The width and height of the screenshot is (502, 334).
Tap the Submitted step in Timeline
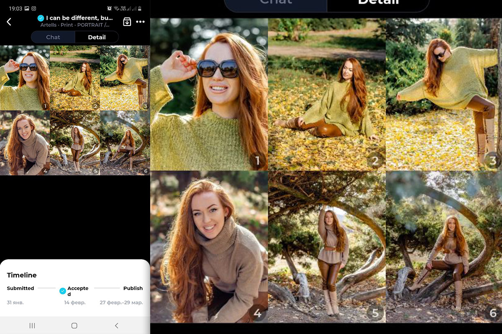[x=20, y=288]
